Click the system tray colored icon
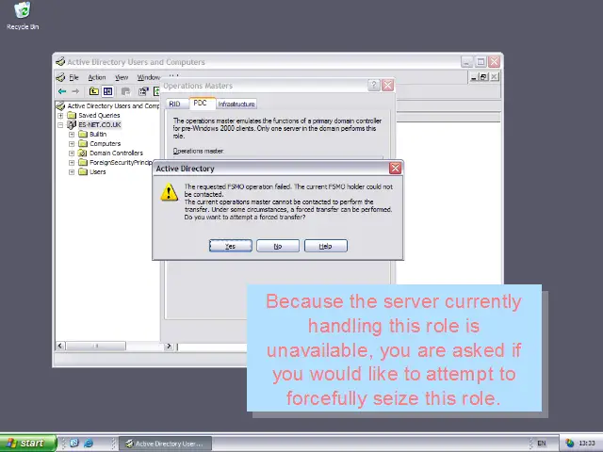The image size is (603, 452). pyautogui.click(x=569, y=444)
